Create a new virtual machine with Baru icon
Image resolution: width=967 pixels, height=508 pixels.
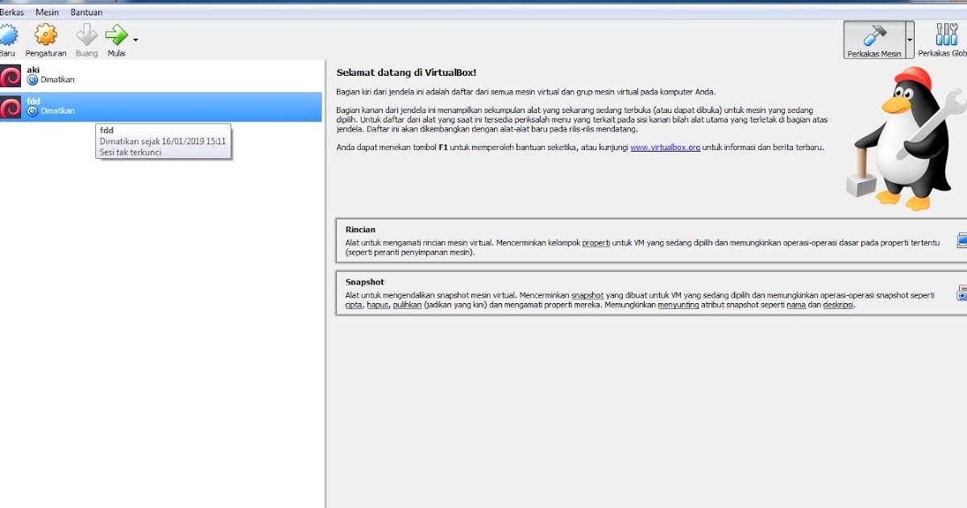click(10, 36)
